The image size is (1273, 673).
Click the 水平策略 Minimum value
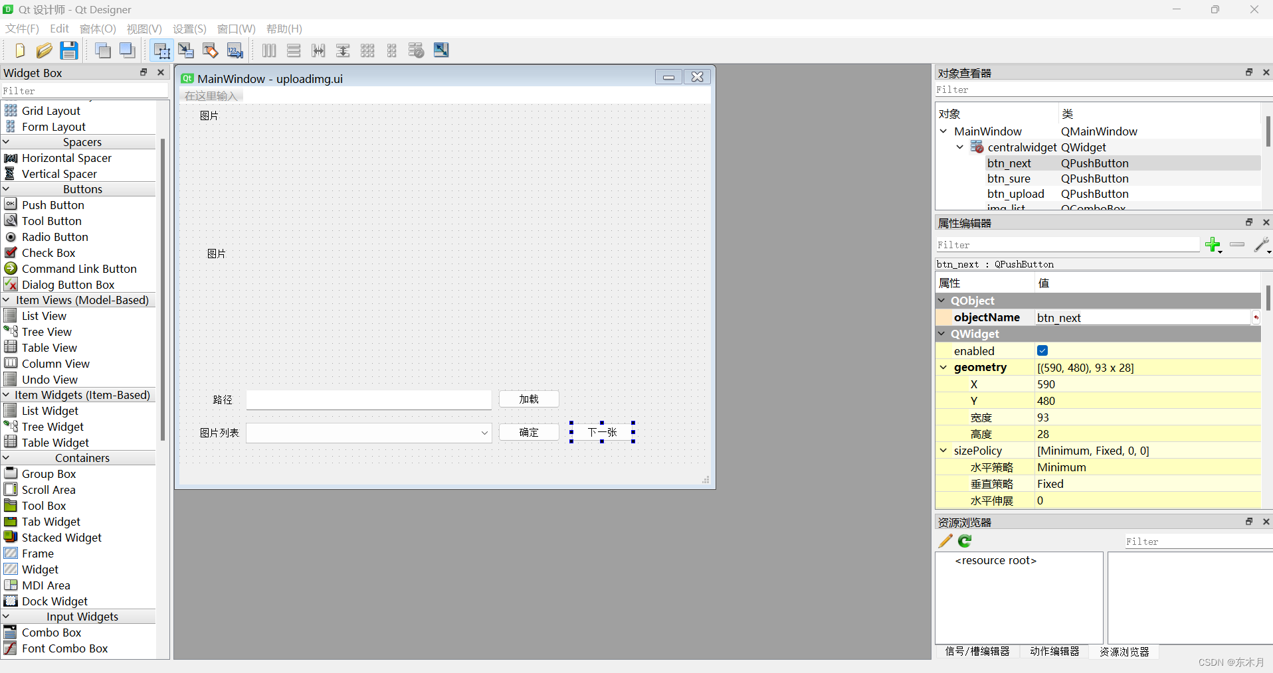[x=1147, y=467]
